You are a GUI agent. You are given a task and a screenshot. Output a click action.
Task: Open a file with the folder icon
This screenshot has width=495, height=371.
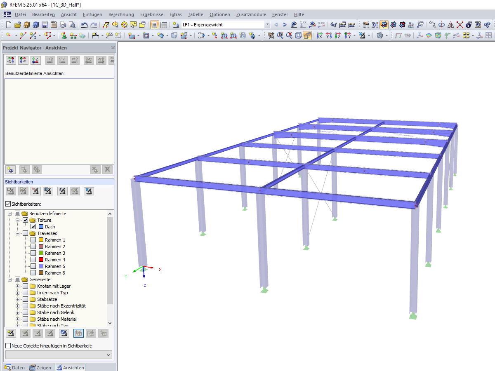pyautogui.click(x=17, y=25)
